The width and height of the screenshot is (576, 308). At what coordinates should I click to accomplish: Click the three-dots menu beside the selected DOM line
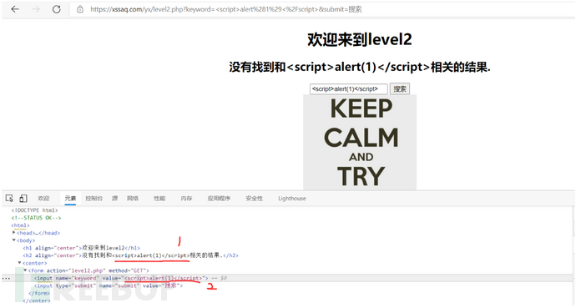pos(6,278)
